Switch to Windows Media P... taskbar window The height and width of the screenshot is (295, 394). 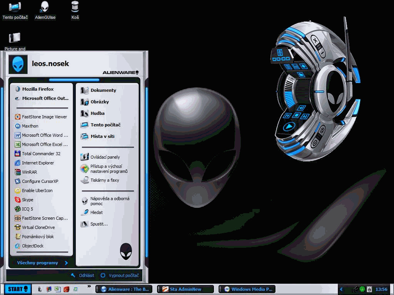pyautogui.click(x=247, y=289)
